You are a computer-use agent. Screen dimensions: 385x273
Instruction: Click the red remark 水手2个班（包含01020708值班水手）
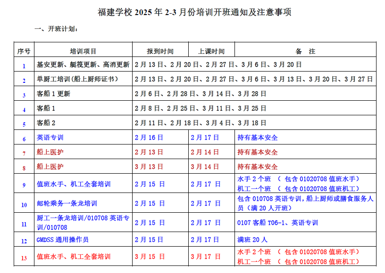pyautogui.click(x=299, y=252)
